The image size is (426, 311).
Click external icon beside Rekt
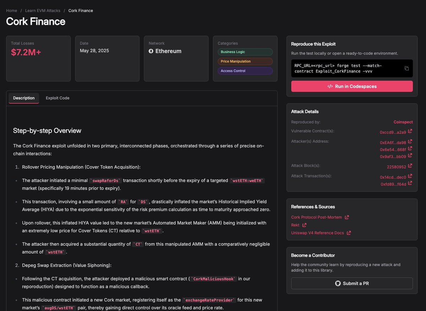[x=304, y=225]
